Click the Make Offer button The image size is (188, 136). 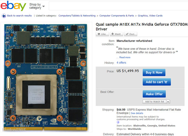[x=154, y=94]
